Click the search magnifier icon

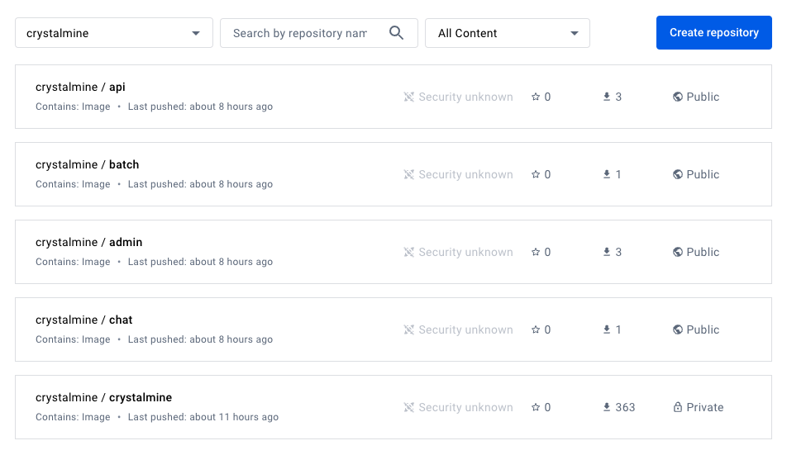[x=396, y=33]
